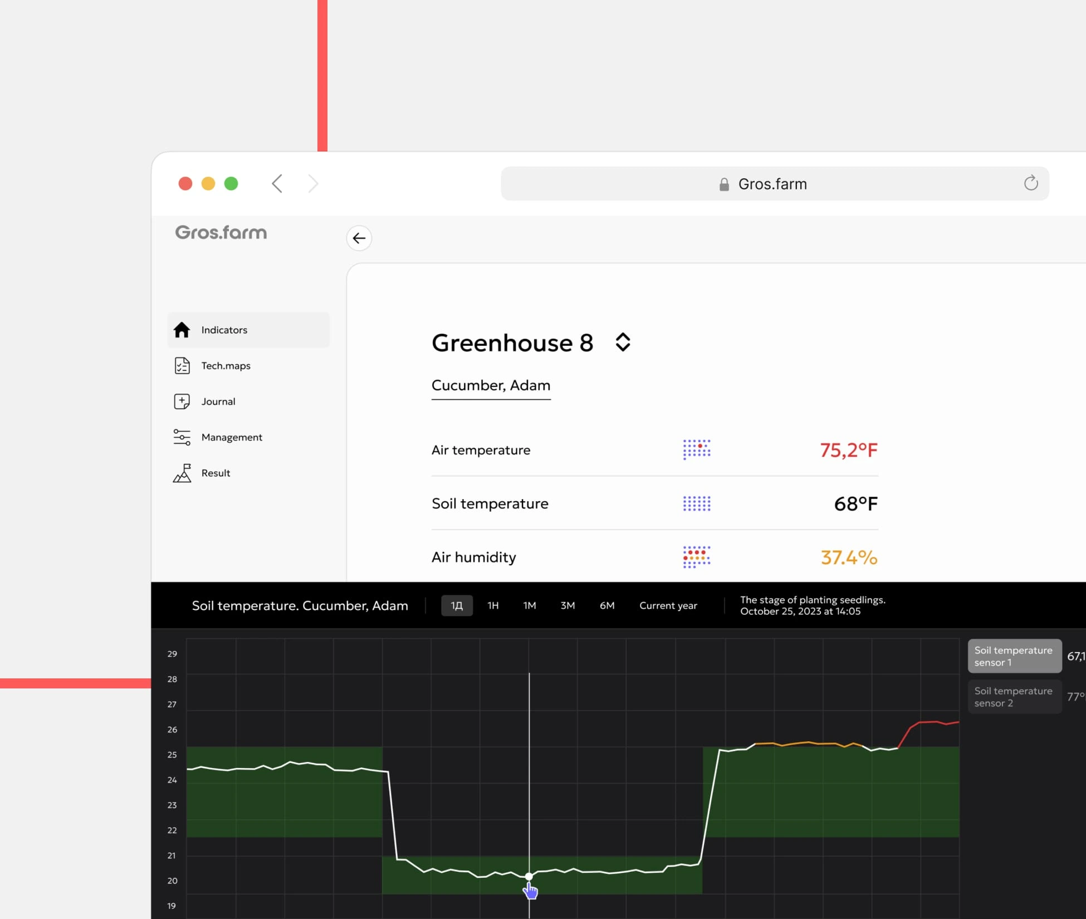Select the Current year time range
Viewport: 1086px width, 919px height.
pyautogui.click(x=667, y=604)
